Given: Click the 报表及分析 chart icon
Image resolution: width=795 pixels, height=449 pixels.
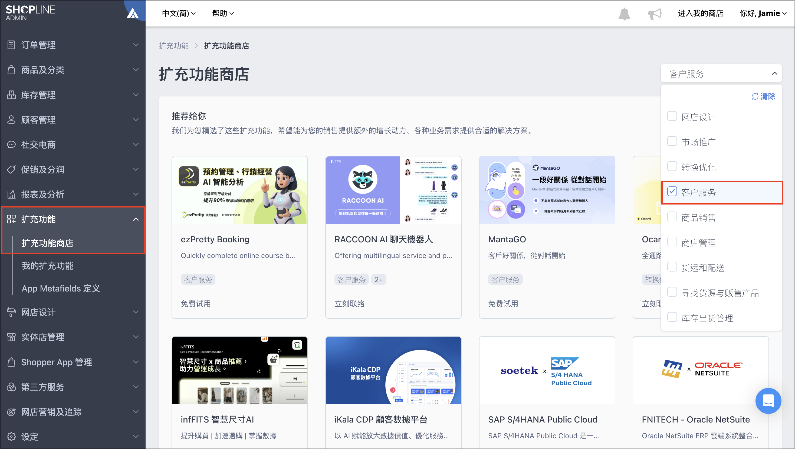Looking at the screenshot, I should [11, 194].
